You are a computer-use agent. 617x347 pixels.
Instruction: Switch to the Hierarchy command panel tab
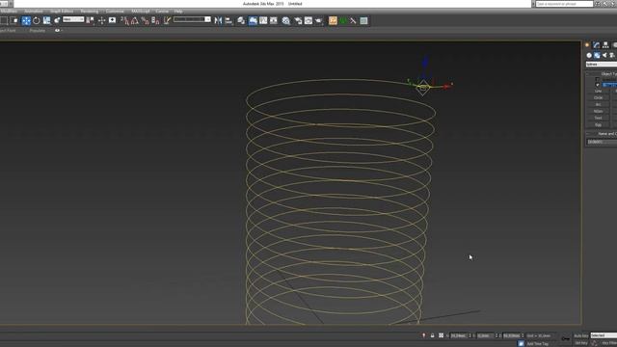[x=605, y=45]
